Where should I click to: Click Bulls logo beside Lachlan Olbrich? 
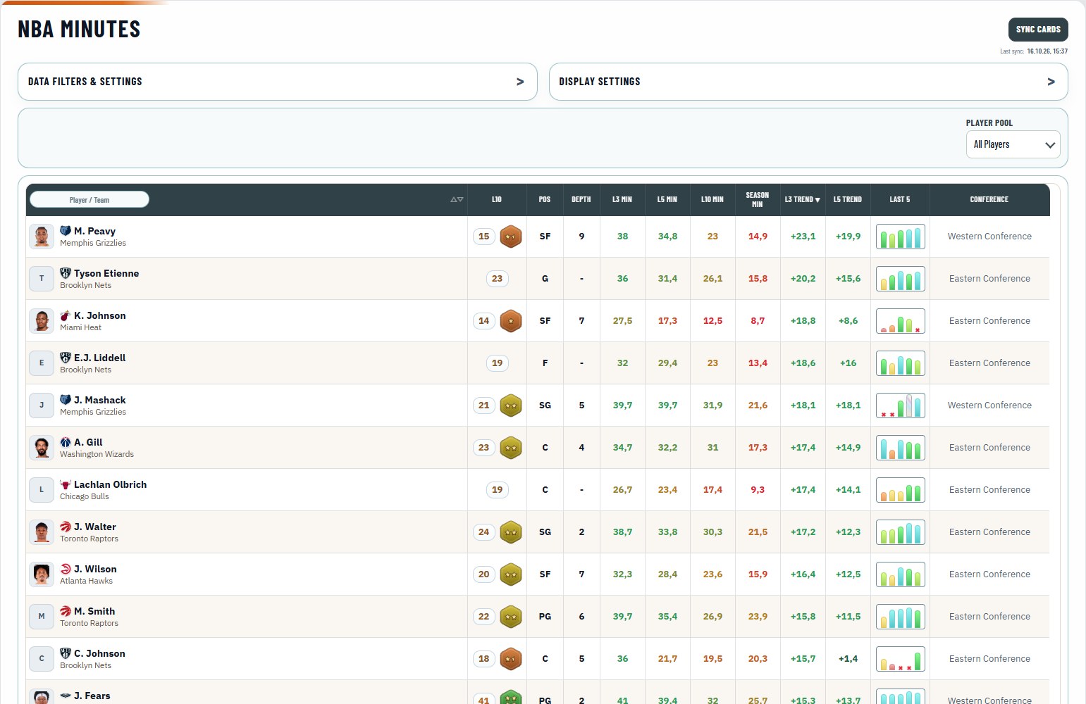[66, 484]
